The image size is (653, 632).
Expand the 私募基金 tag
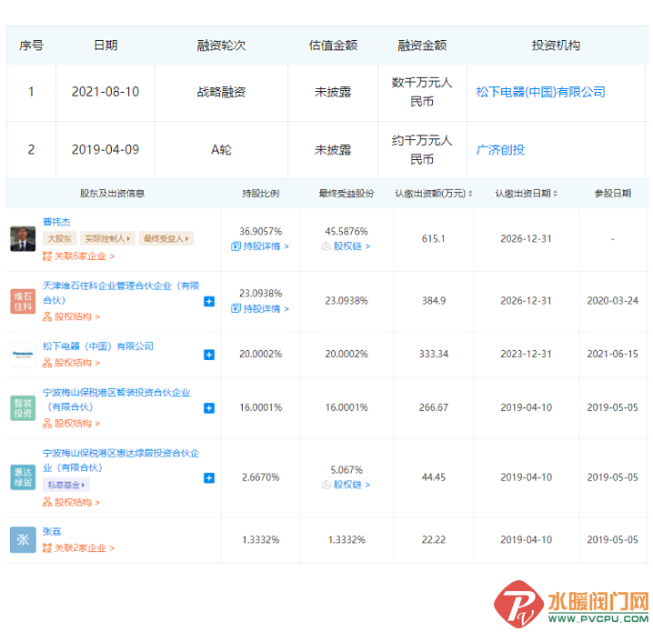(x=66, y=485)
